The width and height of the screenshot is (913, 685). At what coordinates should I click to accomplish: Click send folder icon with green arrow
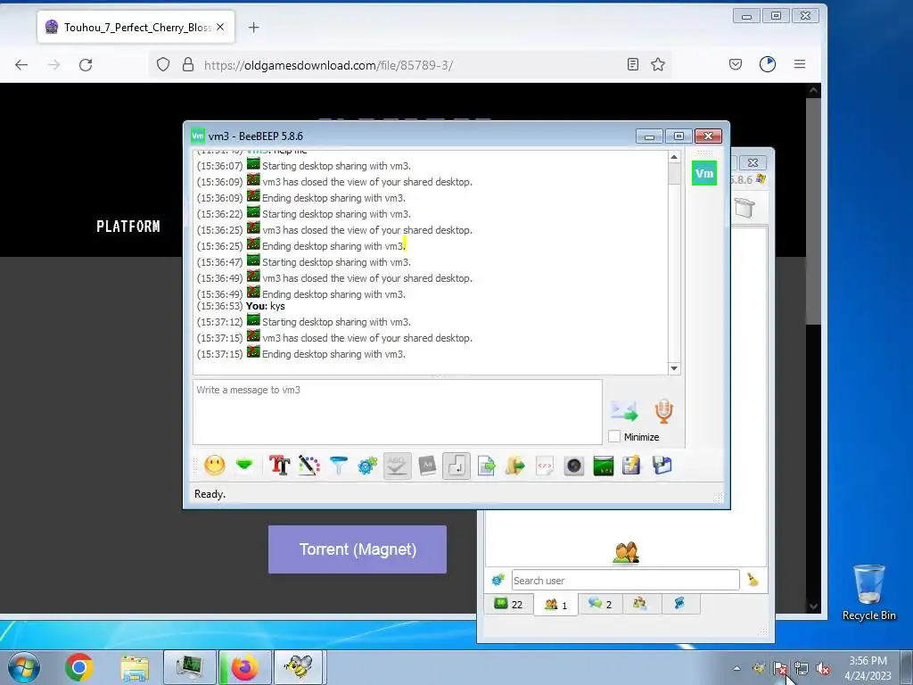pos(515,466)
